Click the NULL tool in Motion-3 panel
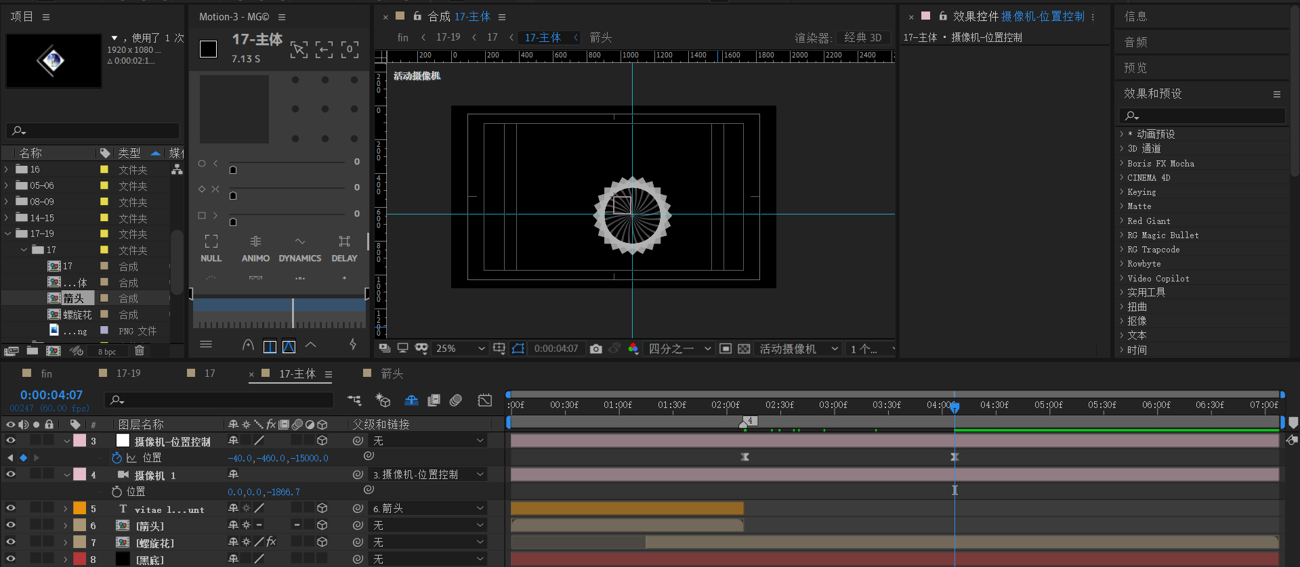Viewport: 1300px width, 567px height. (x=211, y=248)
